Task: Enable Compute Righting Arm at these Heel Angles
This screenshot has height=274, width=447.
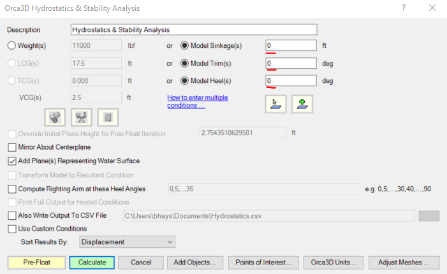Action: 12,189
